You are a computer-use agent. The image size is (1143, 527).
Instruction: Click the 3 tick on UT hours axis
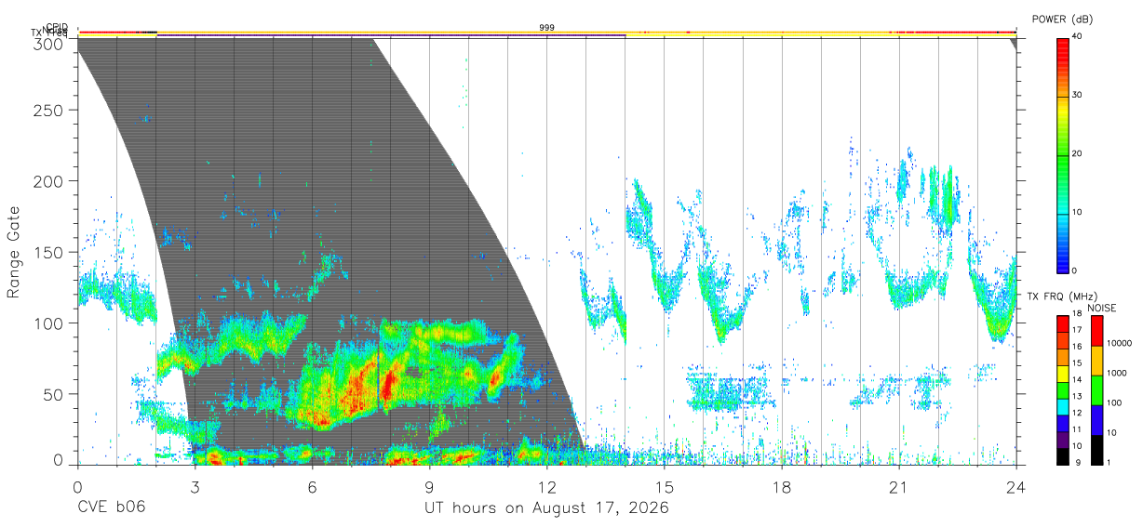point(195,486)
